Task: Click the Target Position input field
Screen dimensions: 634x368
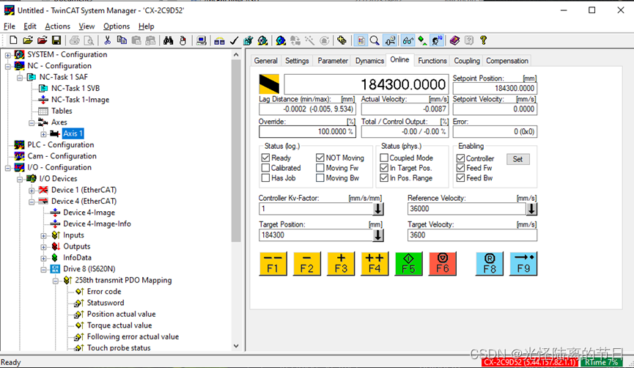Action: [x=316, y=235]
